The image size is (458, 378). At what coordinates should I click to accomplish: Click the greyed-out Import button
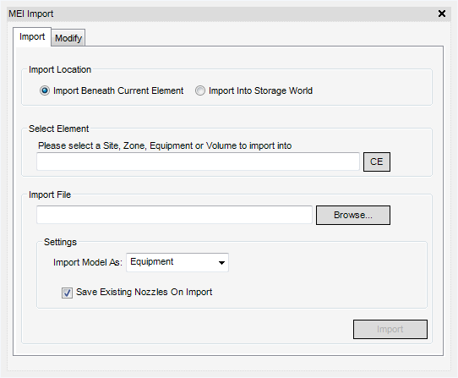click(x=390, y=329)
